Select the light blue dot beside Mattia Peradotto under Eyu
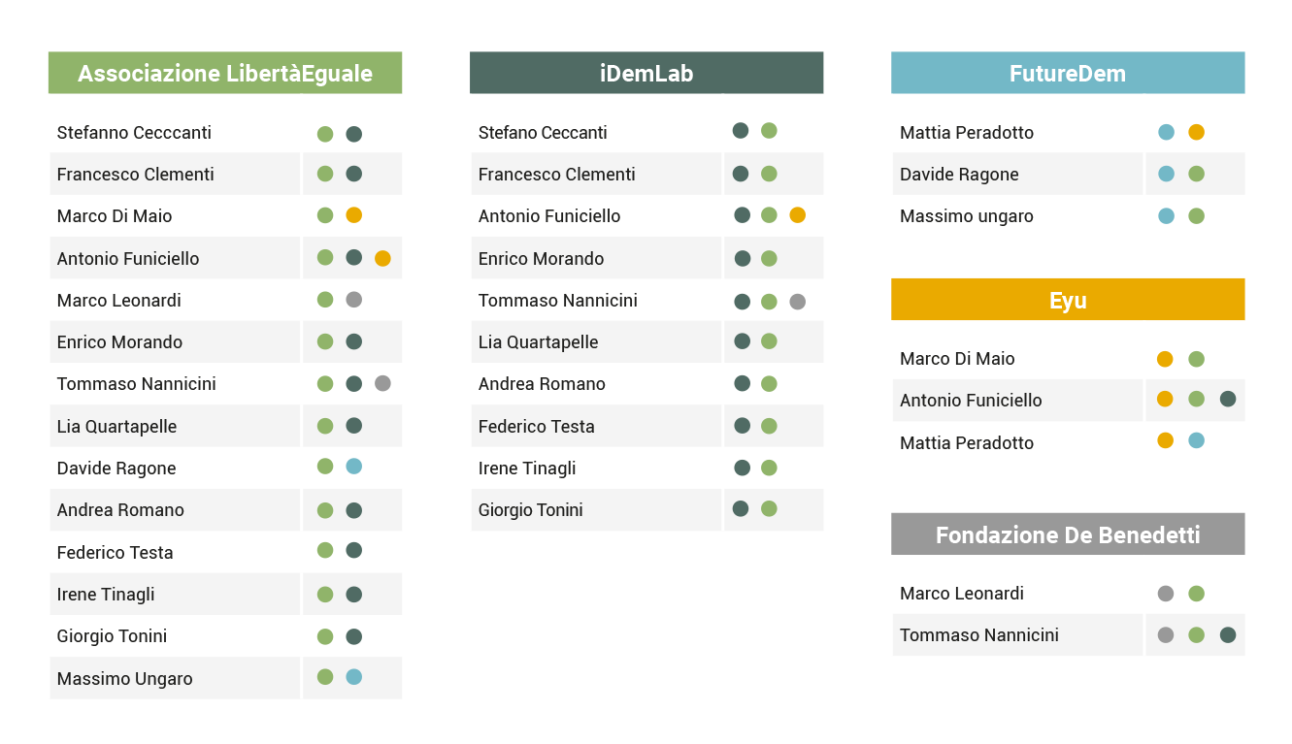The height and width of the screenshot is (744, 1292). [x=1197, y=440]
